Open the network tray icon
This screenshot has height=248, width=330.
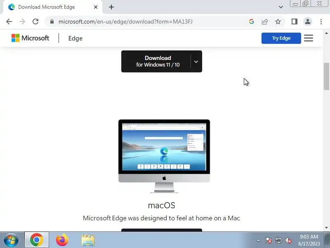(x=278, y=240)
